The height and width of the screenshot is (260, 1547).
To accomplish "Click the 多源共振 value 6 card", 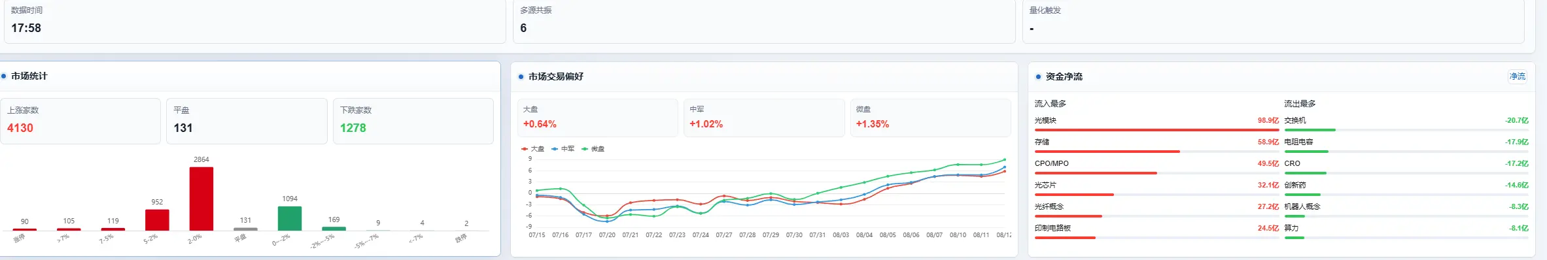I will tap(764, 21).
